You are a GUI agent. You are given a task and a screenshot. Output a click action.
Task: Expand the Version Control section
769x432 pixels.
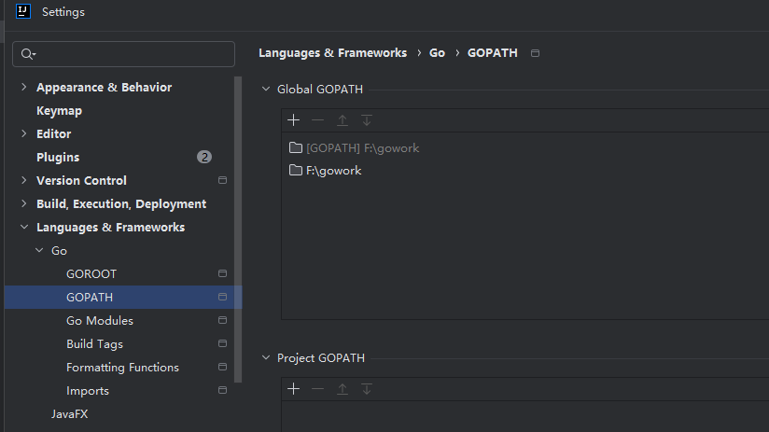pos(23,180)
